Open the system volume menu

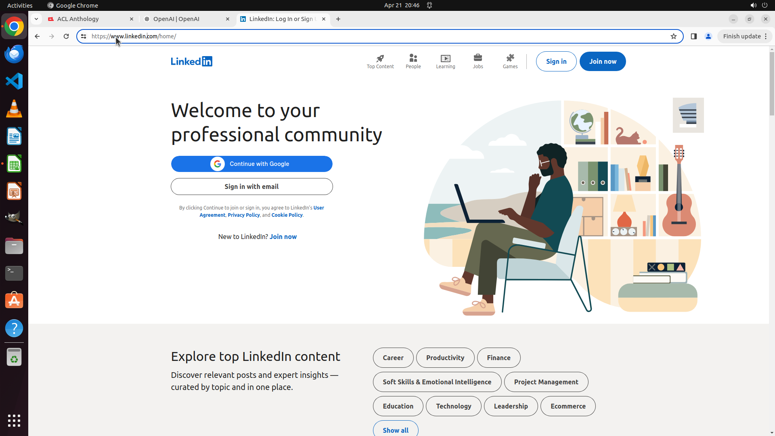[x=753, y=5]
